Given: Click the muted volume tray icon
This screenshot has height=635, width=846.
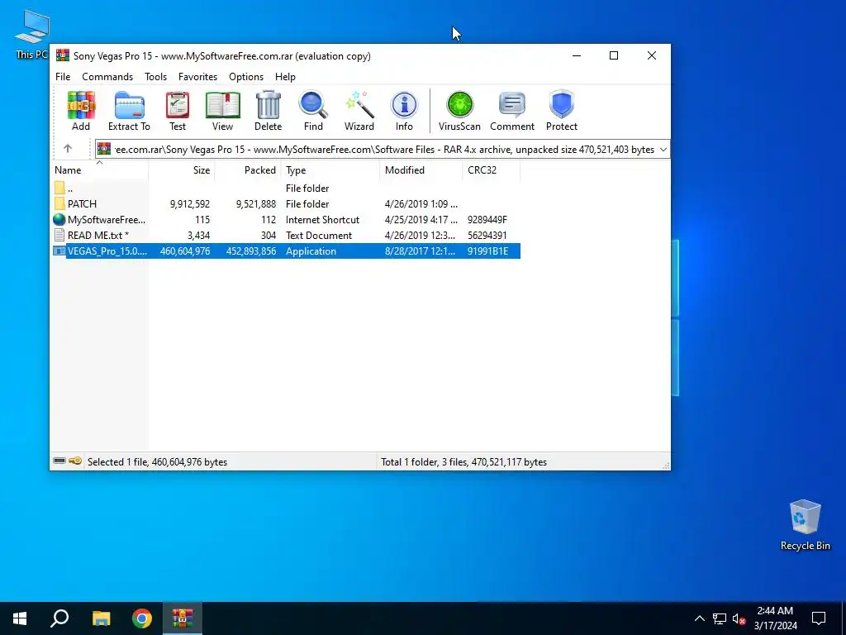Looking at the screenshot, I should click(x=739, y=618).
